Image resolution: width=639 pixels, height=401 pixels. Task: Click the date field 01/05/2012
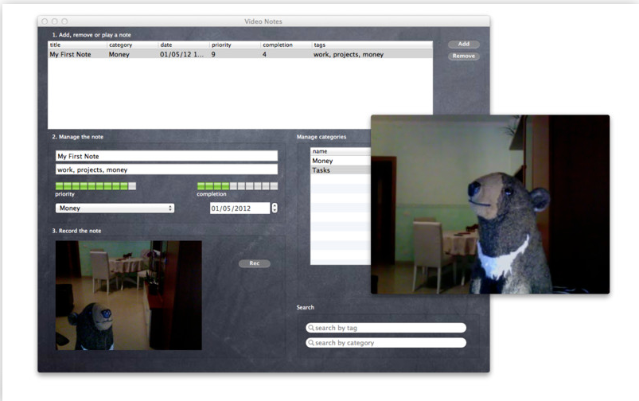(x=240, y=208)
